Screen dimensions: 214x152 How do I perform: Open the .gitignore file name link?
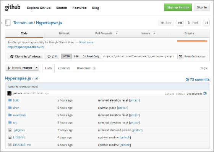click(x=19, y=130)
